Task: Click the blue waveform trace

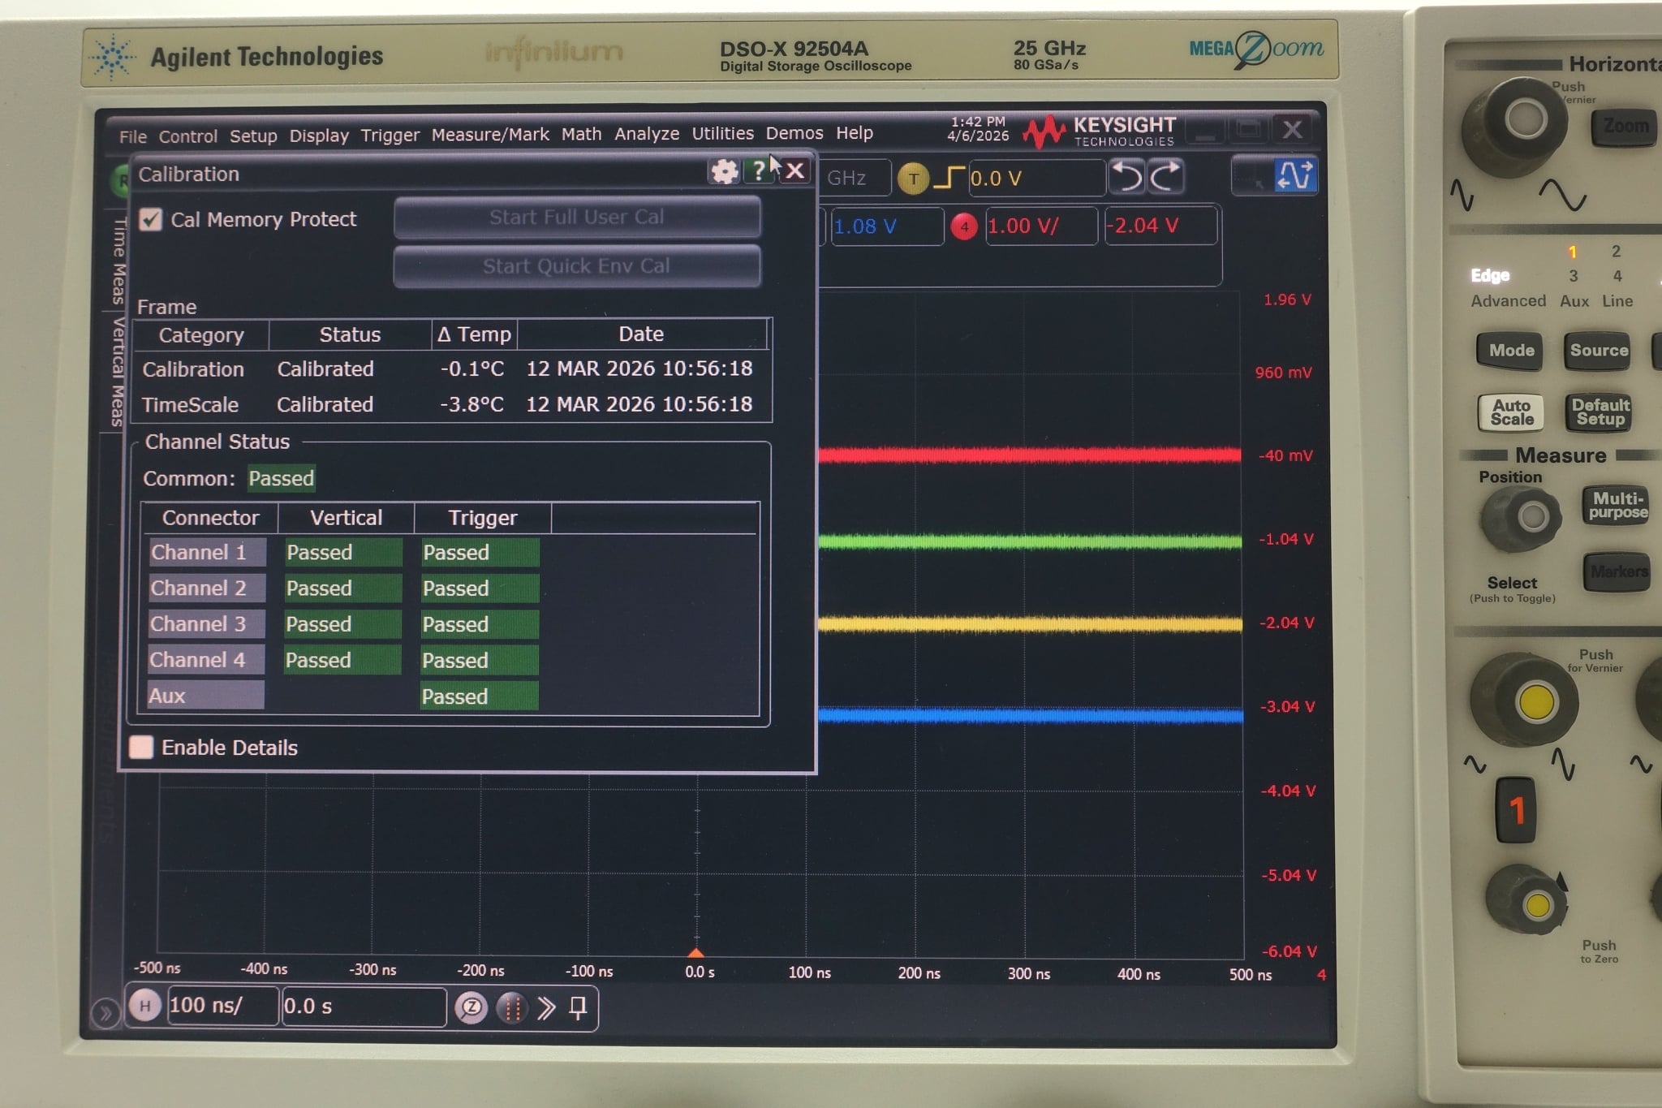Action: pos(1030,715)
